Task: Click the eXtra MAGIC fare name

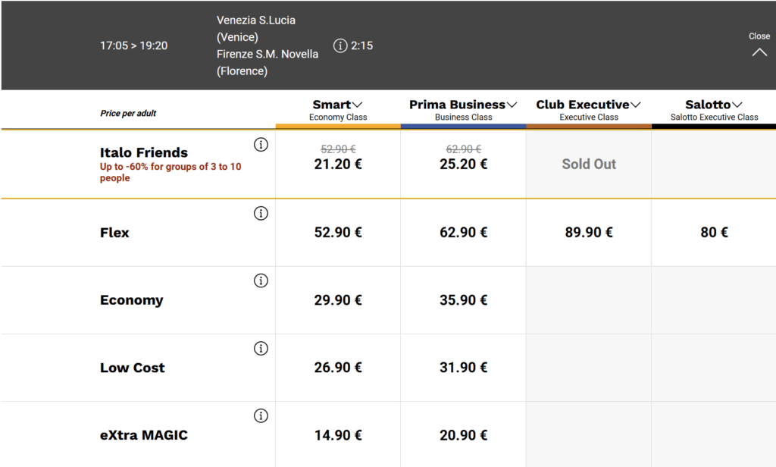Action: (x=144, y=435)
